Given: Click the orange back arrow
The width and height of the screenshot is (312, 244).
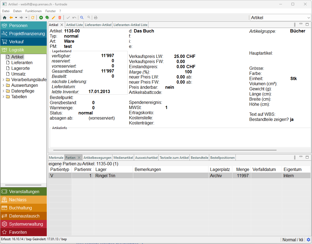Looking at the screenshot, I should pyautogui.click(x=11, y=18).
